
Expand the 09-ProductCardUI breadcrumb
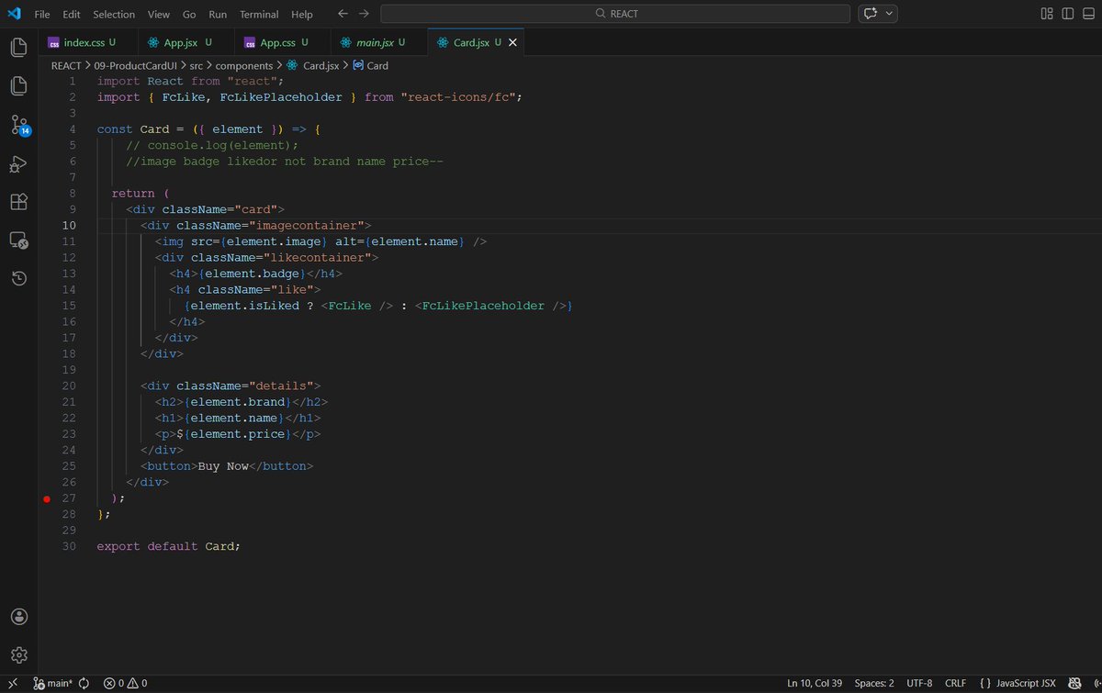click(137, 66)
